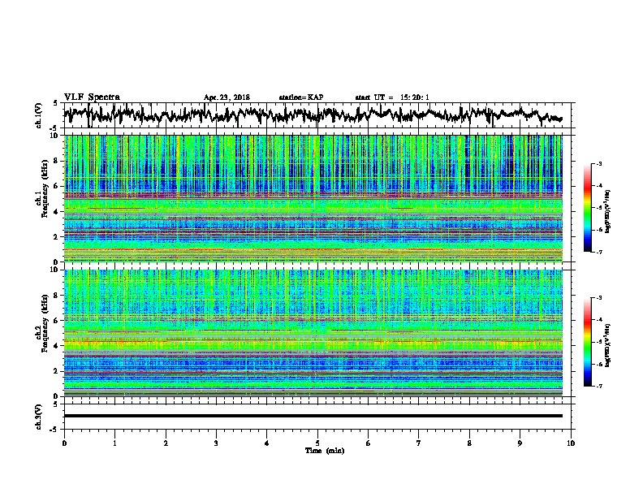Click time axis tick label "4"
Screen dimensions: 643x497
tap(267, 443)
